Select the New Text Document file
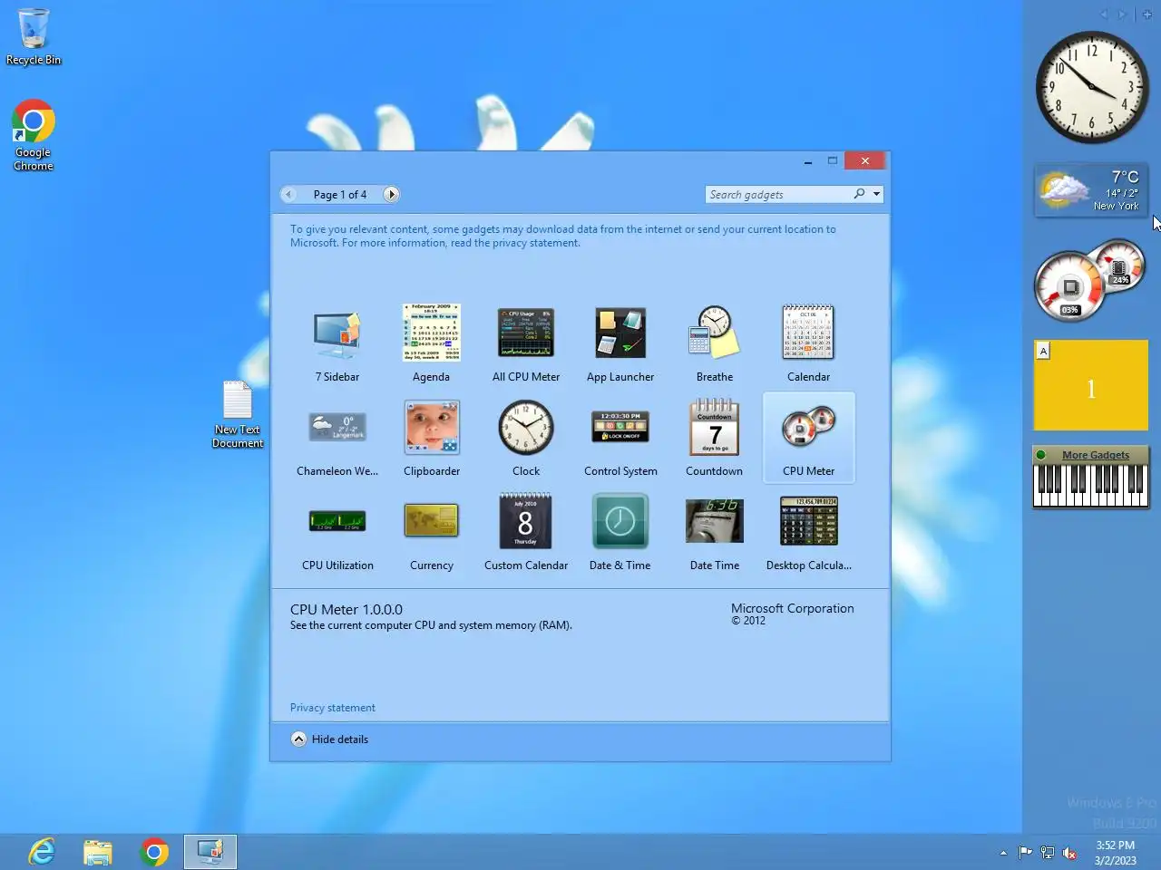Screen dimensions: 1161x870 pos(238,414)
